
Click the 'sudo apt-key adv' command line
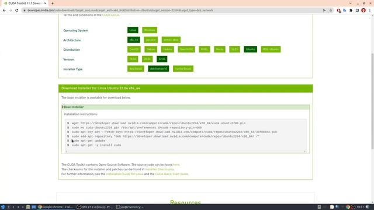pos(174,132)
